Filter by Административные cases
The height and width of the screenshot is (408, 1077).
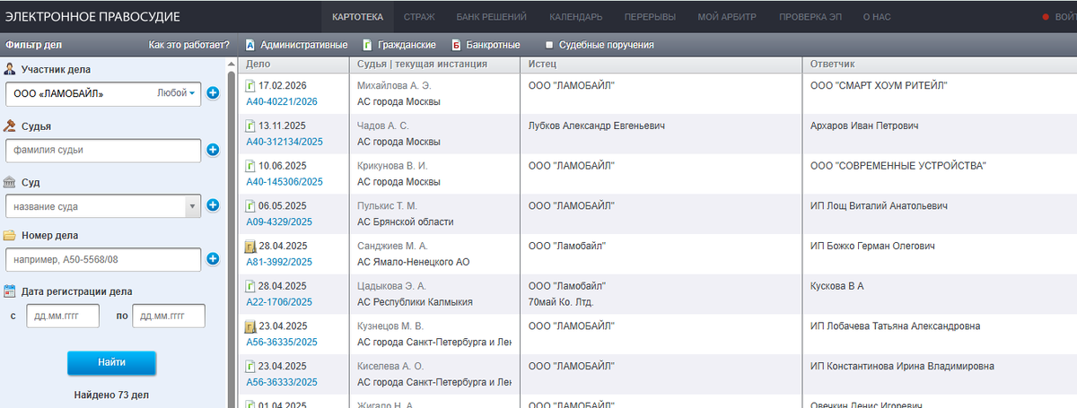[304, 45]
